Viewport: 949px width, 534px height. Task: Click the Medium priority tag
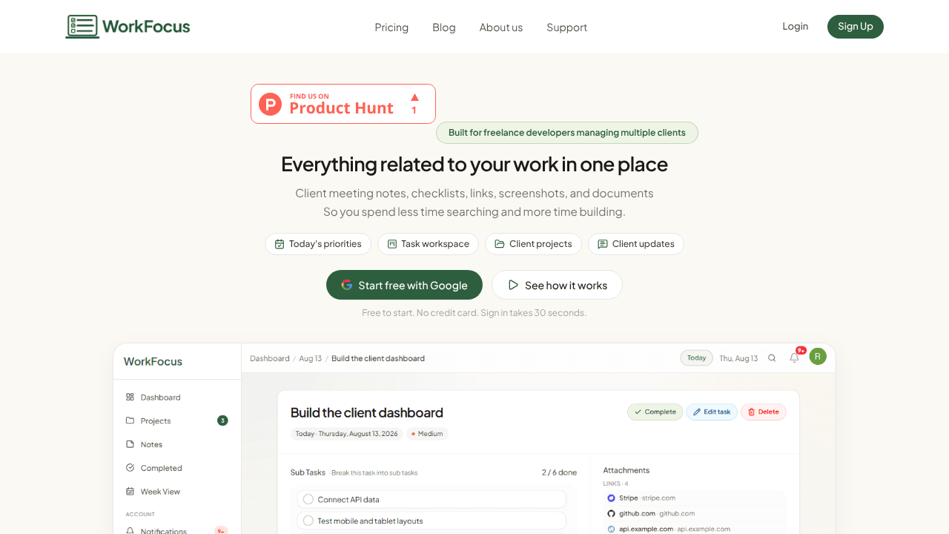point(427,434)
